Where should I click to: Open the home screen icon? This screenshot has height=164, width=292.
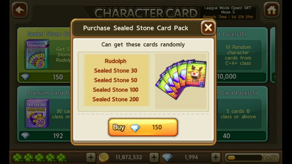coord(271,10)
